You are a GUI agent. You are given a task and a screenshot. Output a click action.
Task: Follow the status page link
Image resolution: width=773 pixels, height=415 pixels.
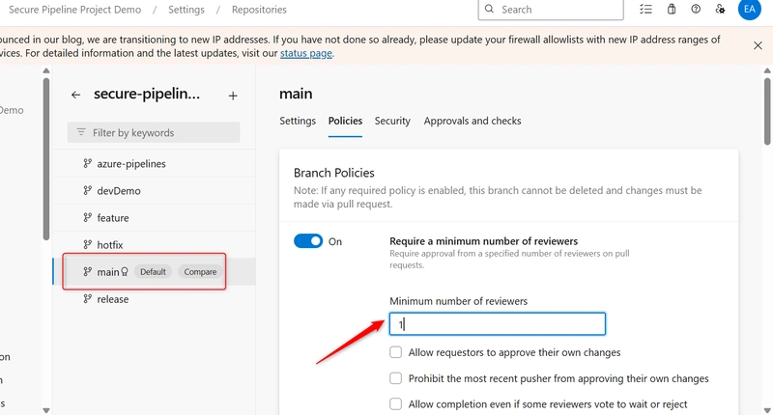(x=306, y=53)
